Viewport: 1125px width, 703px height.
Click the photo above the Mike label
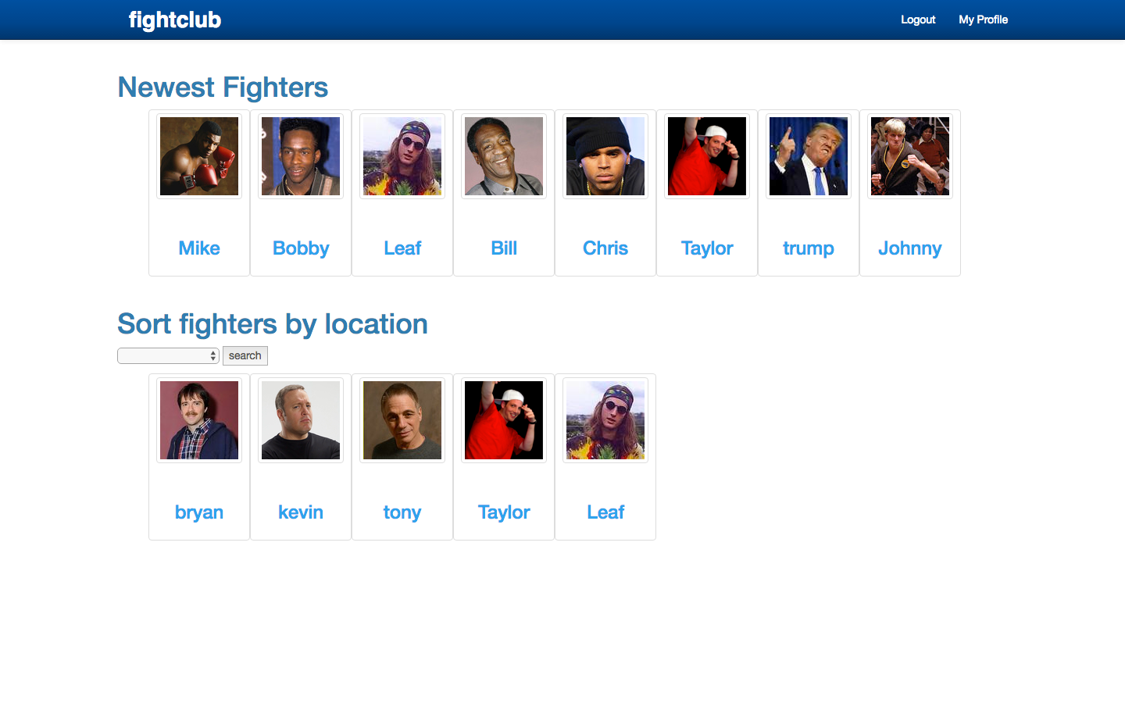click(x=199, y=156)
